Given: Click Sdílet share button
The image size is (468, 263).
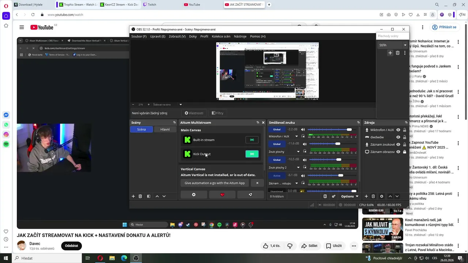Looking at the screenshot, I should click(309, 246).
